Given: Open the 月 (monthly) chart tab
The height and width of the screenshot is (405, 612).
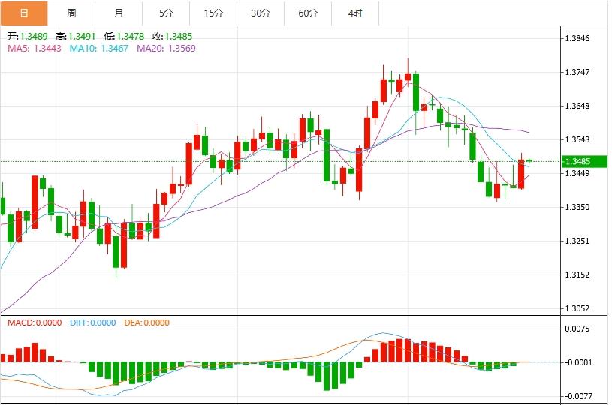Looking at the screenshot, I should click(x=119, y=13).
